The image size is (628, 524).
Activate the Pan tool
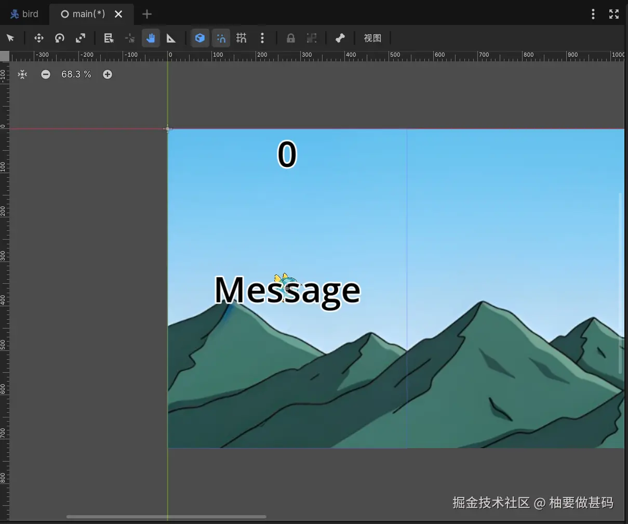[151, 38]
